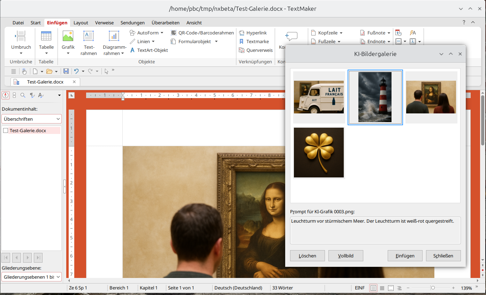Expand the Endnote dropdown
The width and height of the screenshot is (486, 295).
click(389, 41)
